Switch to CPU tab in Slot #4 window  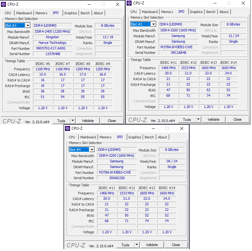(72, 137)
